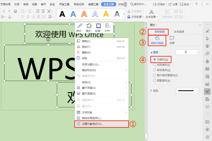Open the 填充与线条 sub-tab

point(157,40)
